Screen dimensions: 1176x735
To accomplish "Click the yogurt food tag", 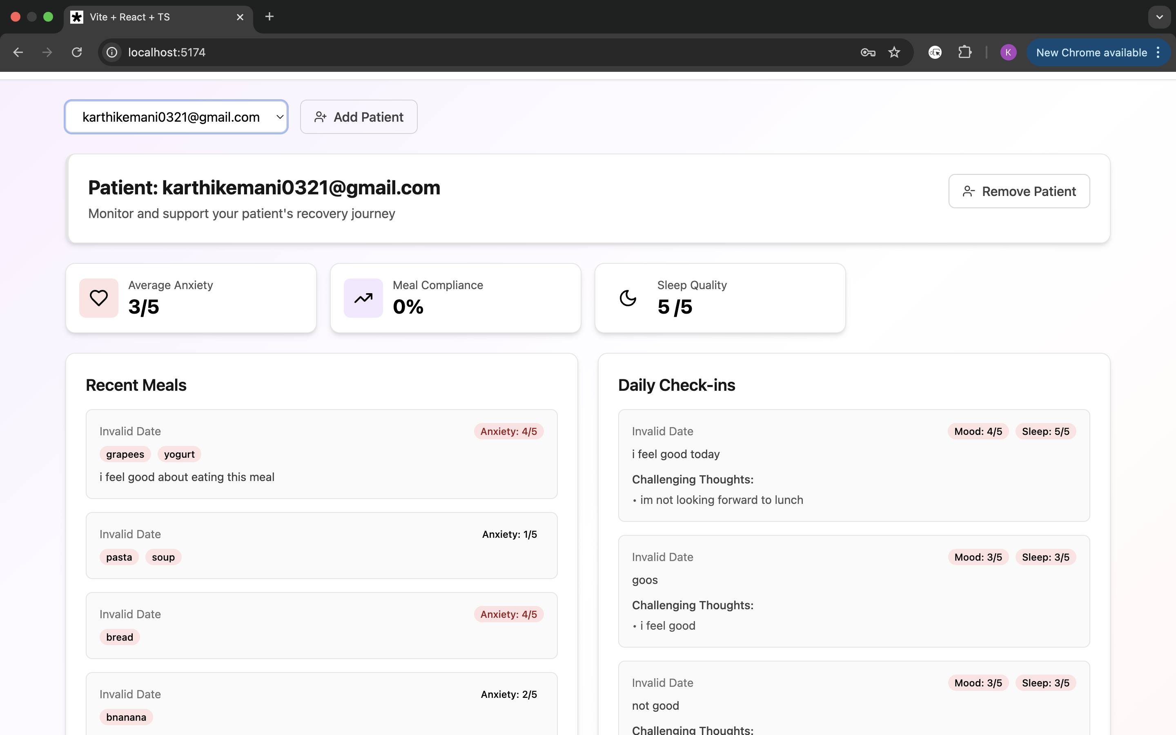I will (179, 454).
